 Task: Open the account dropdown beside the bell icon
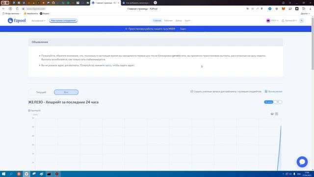point(289,21)
